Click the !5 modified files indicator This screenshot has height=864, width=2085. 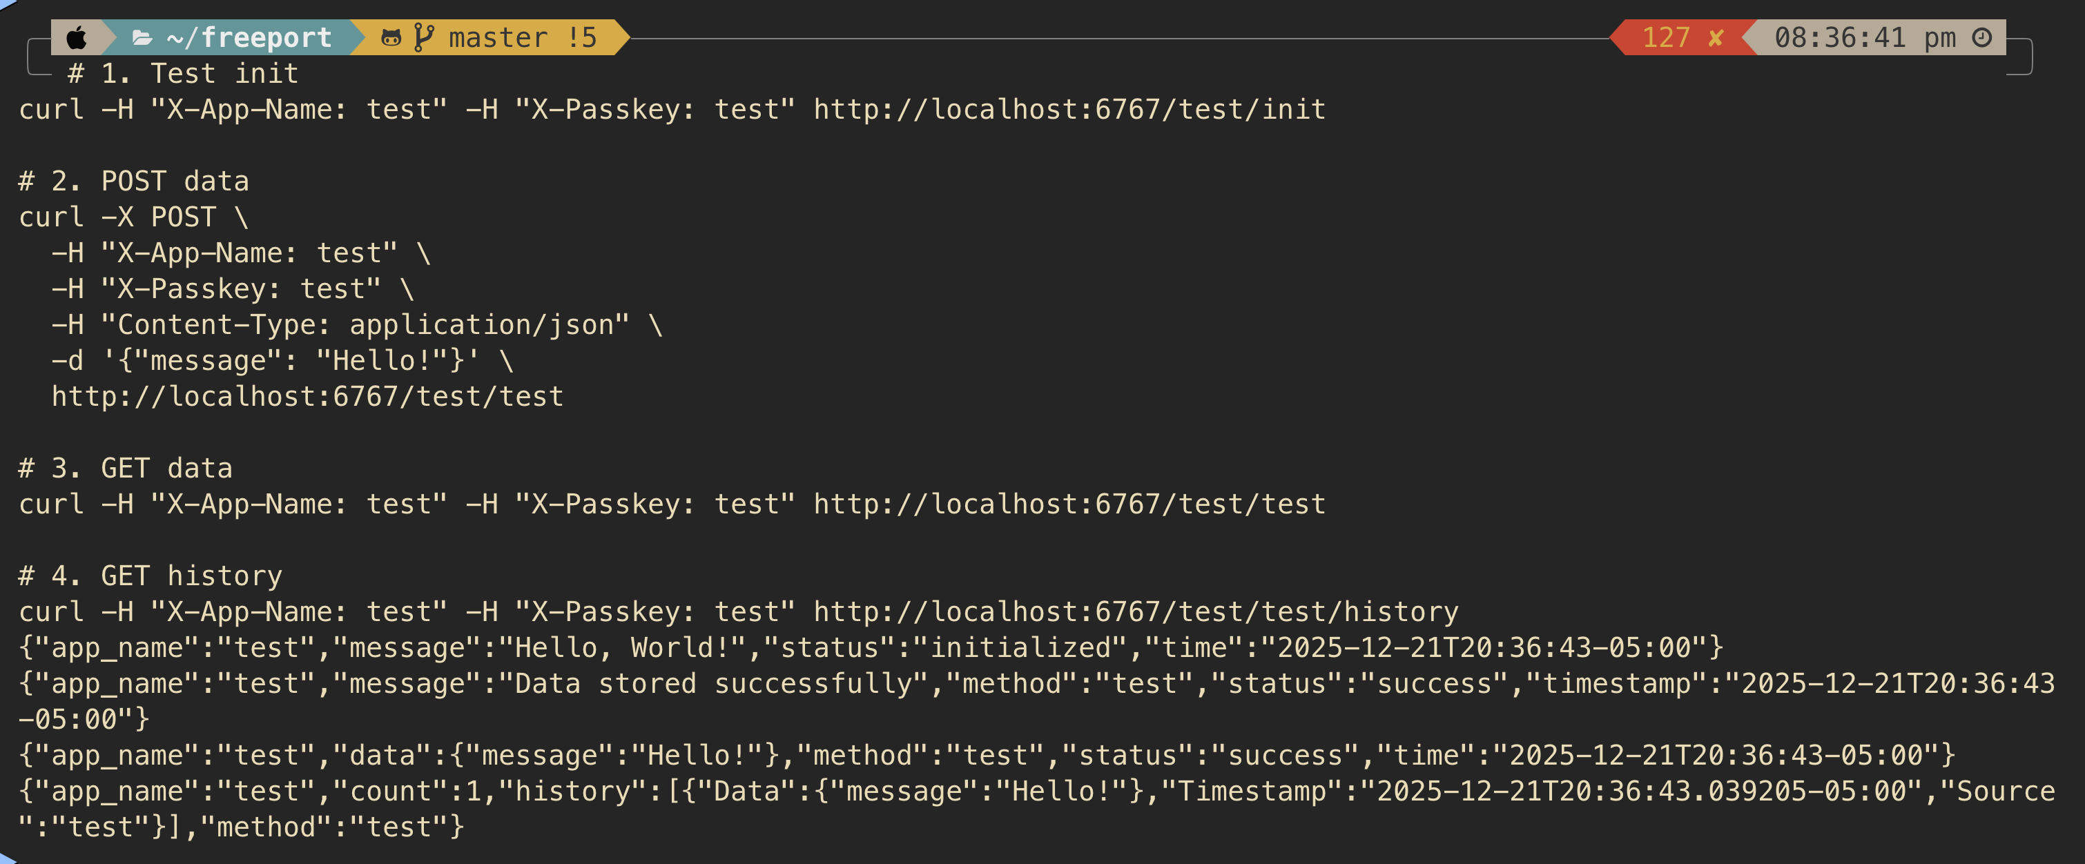(582, 37)
